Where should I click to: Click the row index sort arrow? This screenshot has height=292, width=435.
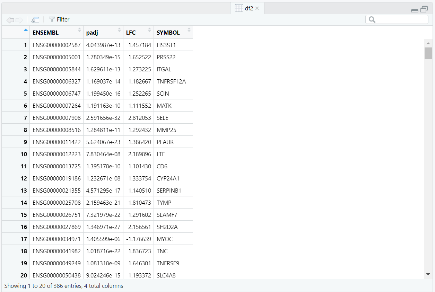click(25, 30)
